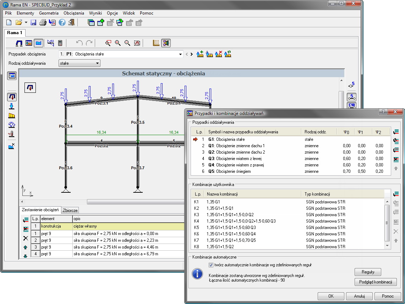Viewport: 405px width, 304px height.
Task: Expand the open folder dropdown arrow
Action: 26,22
